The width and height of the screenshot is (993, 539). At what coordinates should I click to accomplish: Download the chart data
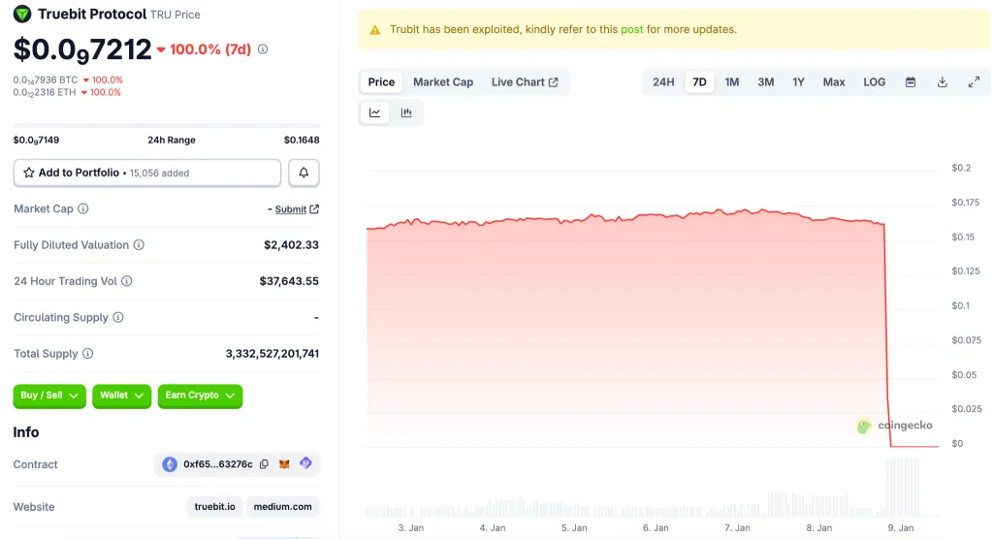[x=942, y=82]
